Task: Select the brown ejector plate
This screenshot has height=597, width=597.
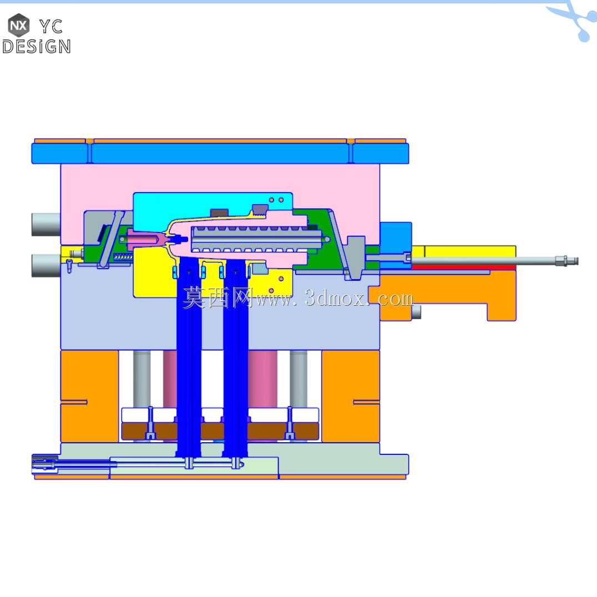Action: [220, 431]
